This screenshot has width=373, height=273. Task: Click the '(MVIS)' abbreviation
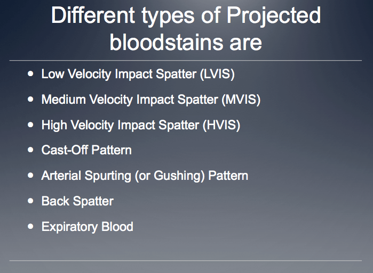point(242,100)
